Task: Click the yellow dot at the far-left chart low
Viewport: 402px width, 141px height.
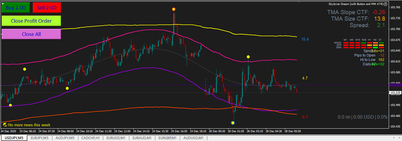Action: click(10, 105)
